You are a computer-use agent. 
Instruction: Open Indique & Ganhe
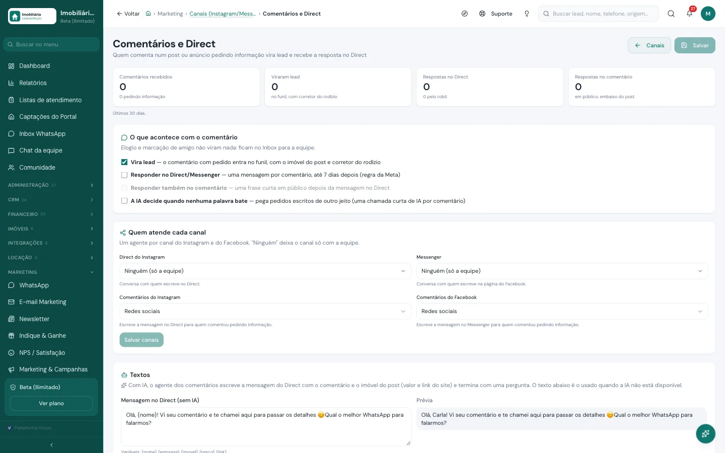tap(51, 336)
